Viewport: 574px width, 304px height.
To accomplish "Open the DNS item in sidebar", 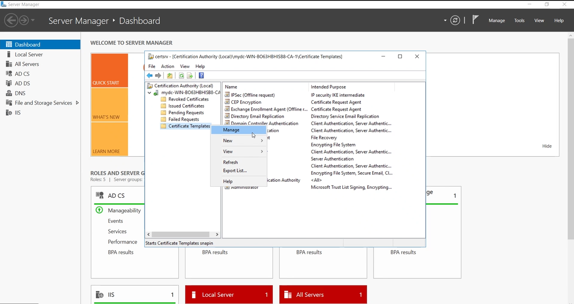I will click(20, 93).
